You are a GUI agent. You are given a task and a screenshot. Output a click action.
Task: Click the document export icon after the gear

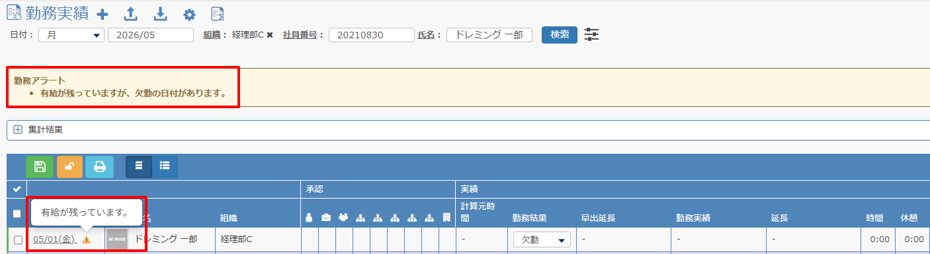coord(218,14)
